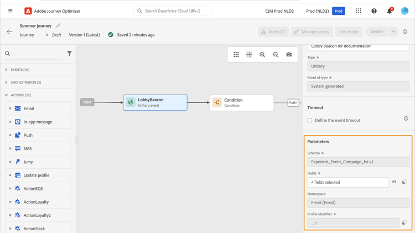Screen dimensions: 415x233
Task: Click the canvas grid layout icon
Action: click(236, 55)
